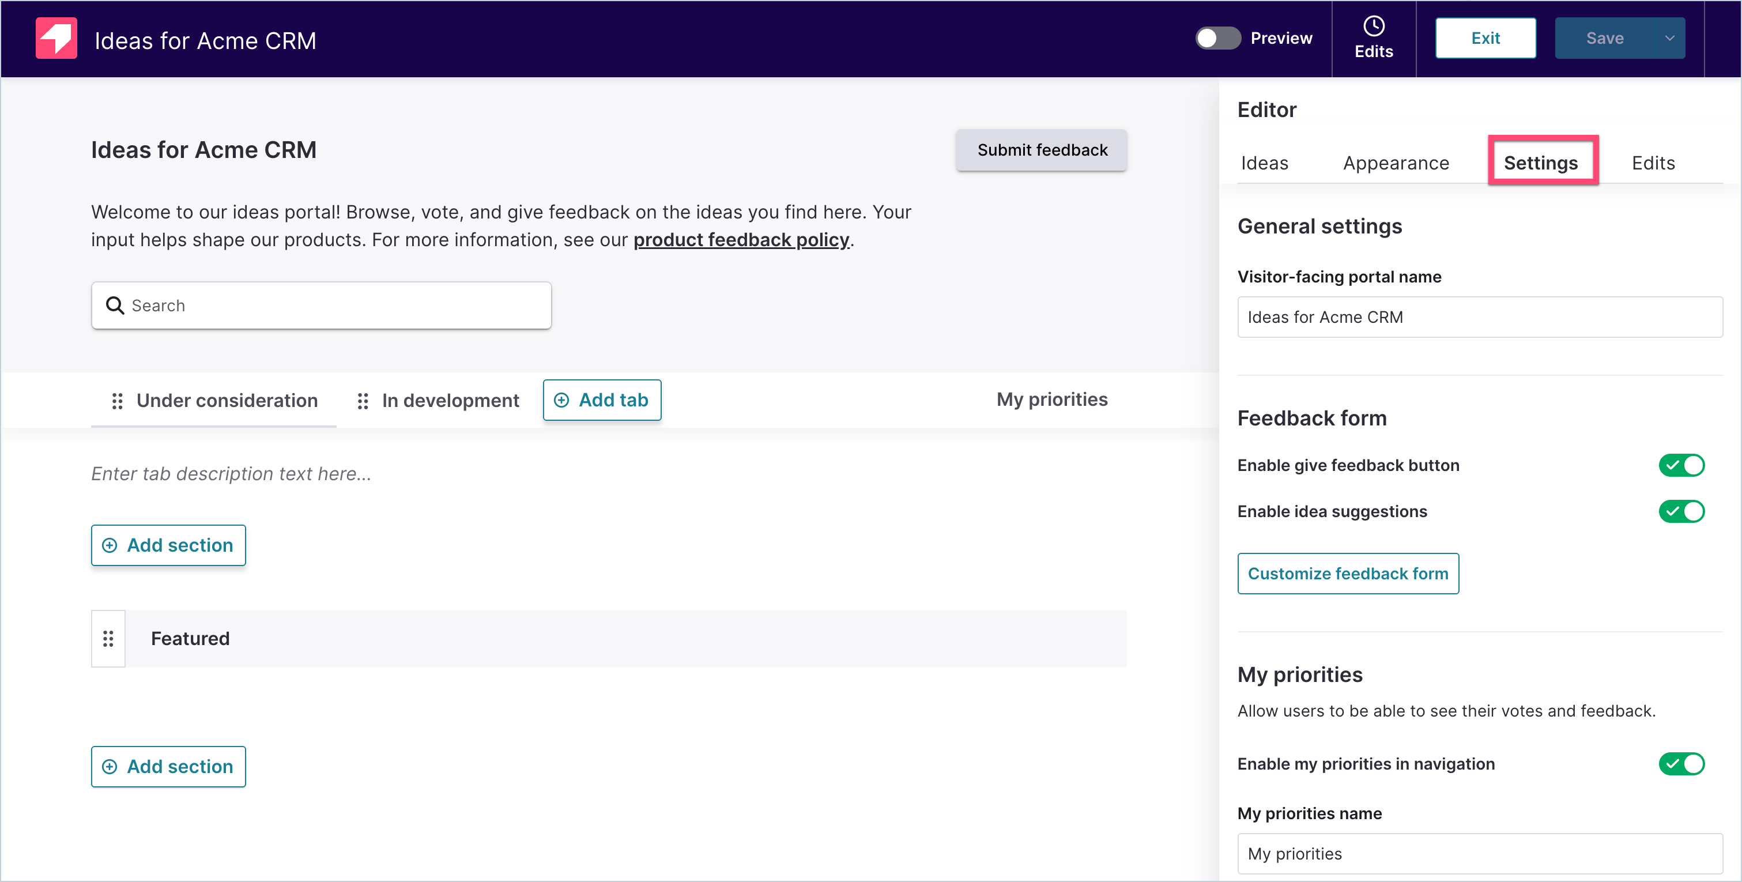
Task: Select the Settings editor tab
Action: click(x=1540, y=163)
